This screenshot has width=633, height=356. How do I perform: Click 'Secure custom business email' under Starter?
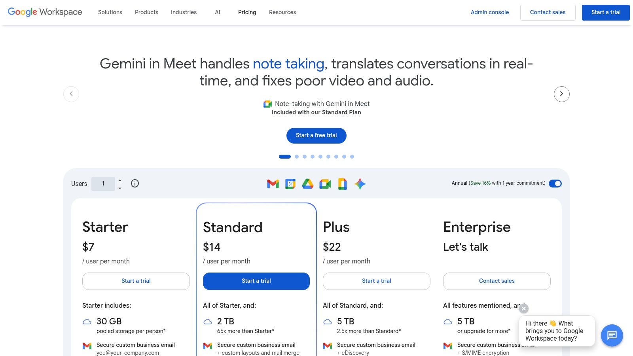click(136, 345)
